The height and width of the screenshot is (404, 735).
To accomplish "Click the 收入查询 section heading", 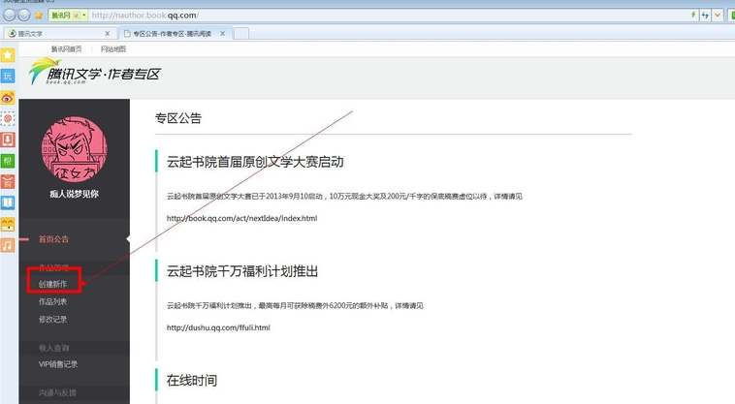I will coord(54,348).
